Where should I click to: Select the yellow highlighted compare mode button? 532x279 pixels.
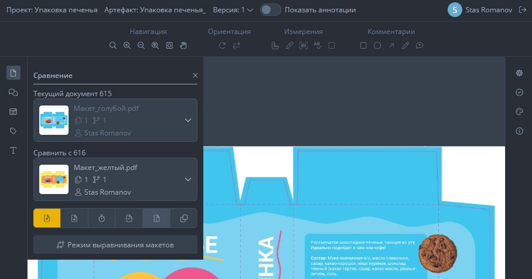[47, 218]
